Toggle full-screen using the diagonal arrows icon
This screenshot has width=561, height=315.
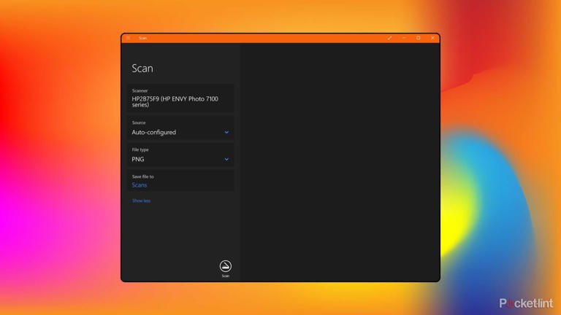(x=389, y=38)
